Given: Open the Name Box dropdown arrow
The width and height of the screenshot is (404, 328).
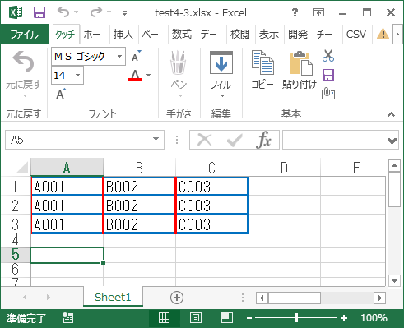Looking at the screenshot, I should tap(156, 139).
